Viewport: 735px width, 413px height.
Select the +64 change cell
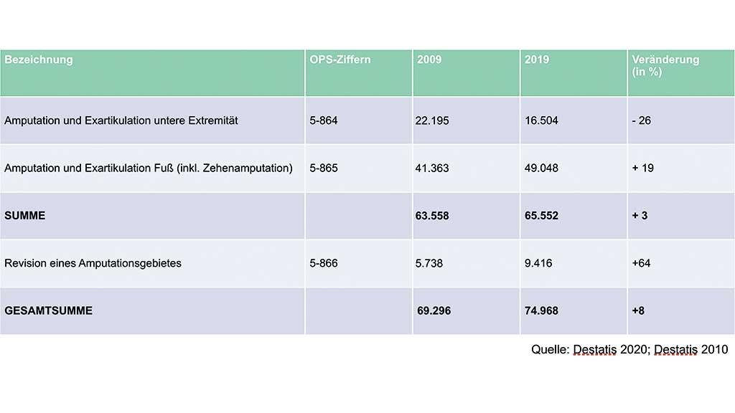click(641, 263)
